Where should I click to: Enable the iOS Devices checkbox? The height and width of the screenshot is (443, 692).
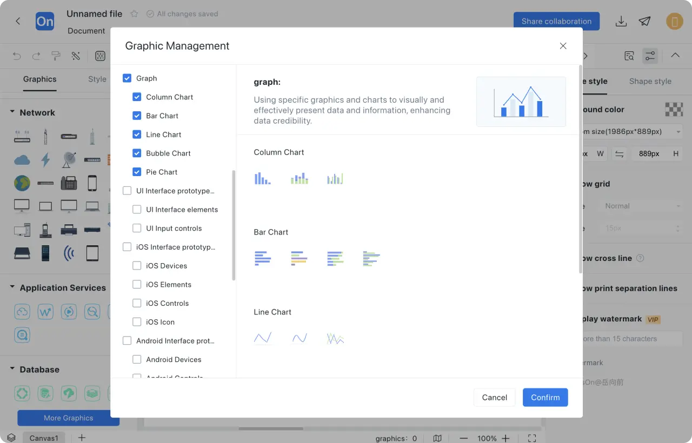coord(137,266)
